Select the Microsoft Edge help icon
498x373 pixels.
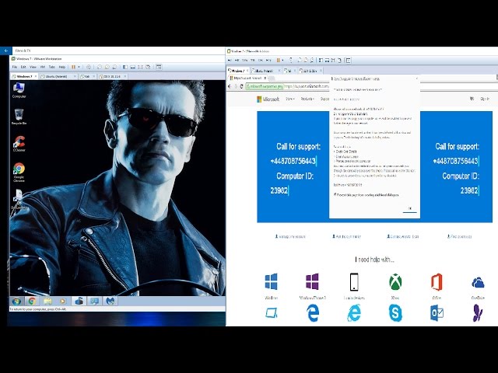313,312
